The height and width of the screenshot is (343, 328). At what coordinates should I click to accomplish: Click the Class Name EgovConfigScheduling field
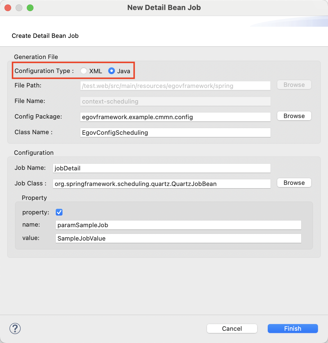(x=175, y=133)
